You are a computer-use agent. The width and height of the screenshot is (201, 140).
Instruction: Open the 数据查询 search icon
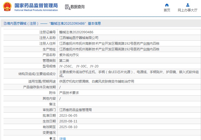click(68, 7)
